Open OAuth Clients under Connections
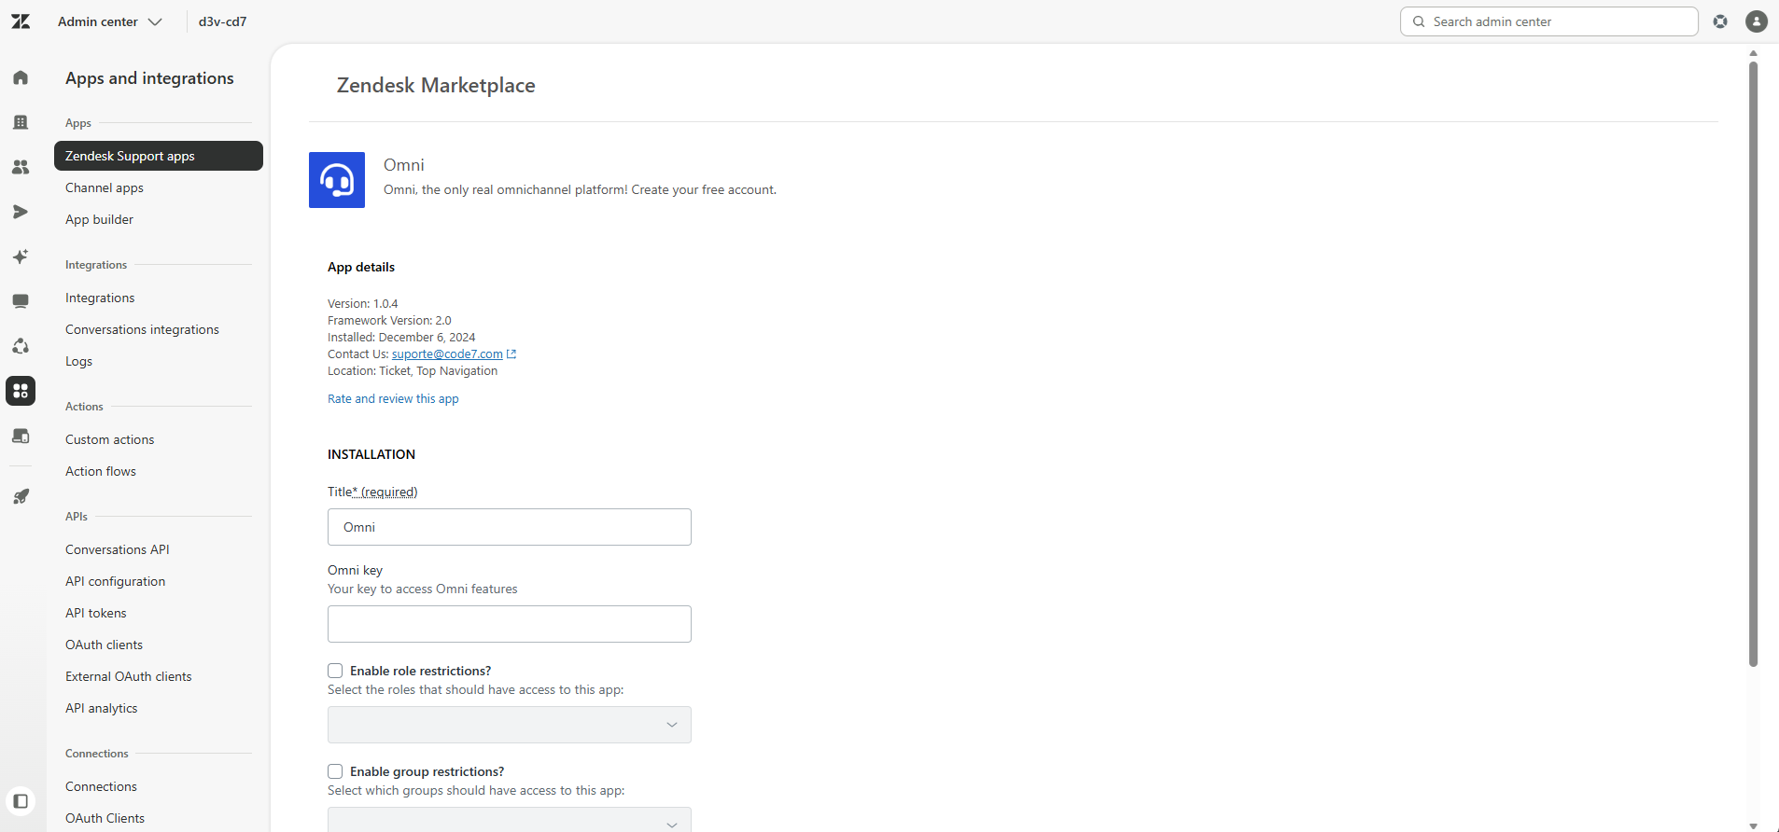 [x=105, y=818]
